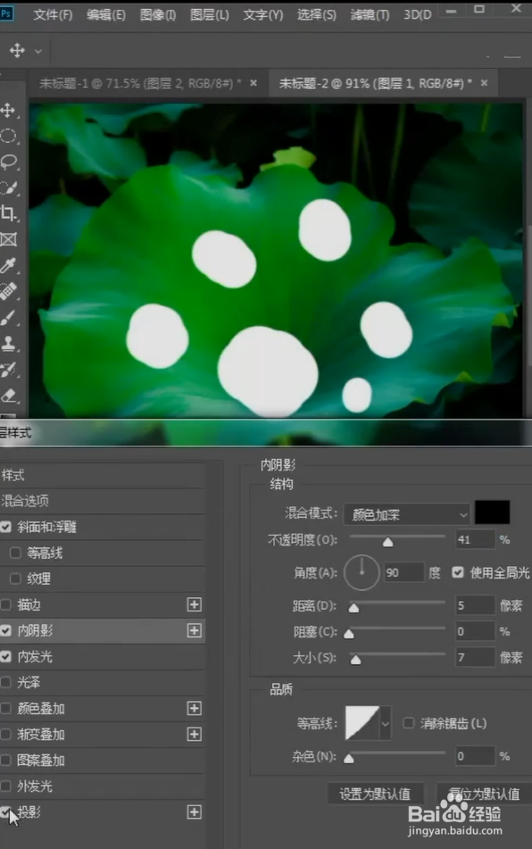Open the 文件(F) menu
Image resolution: width=532 pixels, height=849 pixels.
point(53,14)
